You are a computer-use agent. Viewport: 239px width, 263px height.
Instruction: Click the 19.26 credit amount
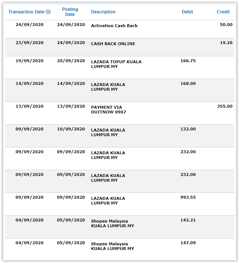pos(226,43)
